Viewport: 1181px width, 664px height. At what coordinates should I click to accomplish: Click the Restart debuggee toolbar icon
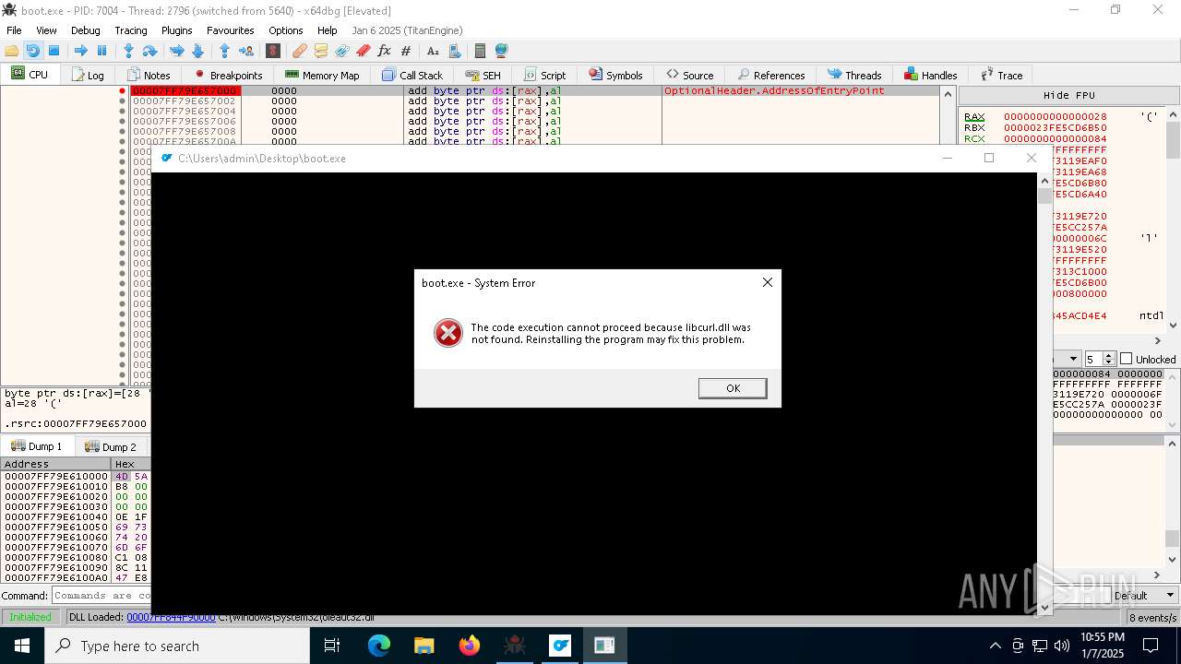[32, 51]
